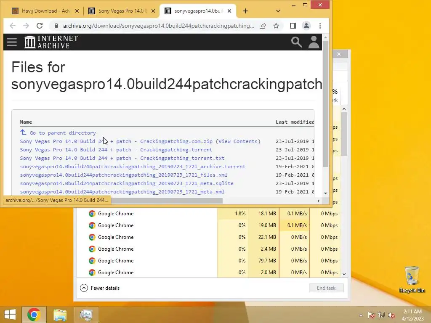Select Google Chrome process using 79.7 MB
The image size is (431, 323).
coord(208,261)
